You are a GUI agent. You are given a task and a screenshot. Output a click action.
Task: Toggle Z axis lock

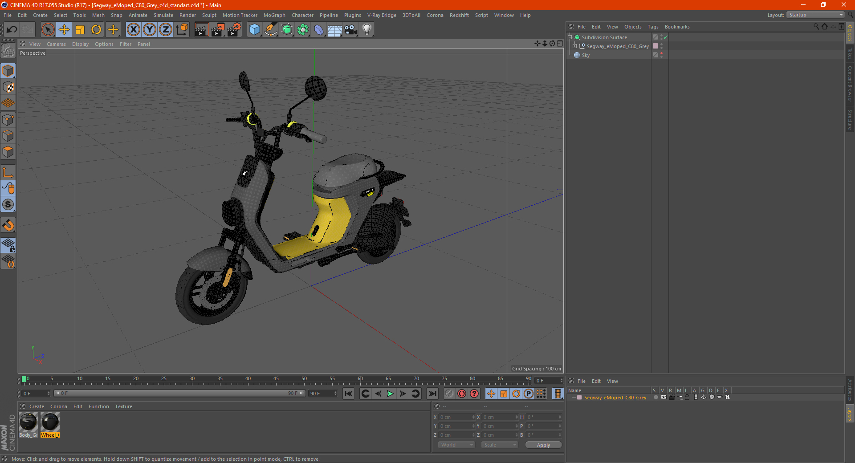tap(166, 30)
